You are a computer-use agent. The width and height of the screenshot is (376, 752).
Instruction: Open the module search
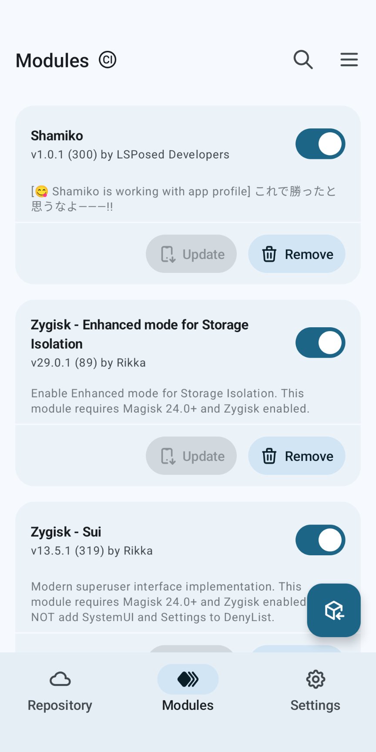[303, 60]
